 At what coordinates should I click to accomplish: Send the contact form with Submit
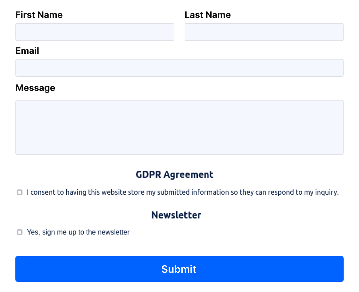click(x=180, y=269)
